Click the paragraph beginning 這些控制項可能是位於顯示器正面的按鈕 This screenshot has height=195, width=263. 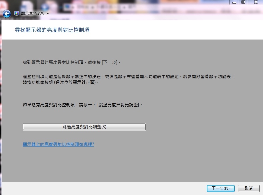click(x=128, y=79)
